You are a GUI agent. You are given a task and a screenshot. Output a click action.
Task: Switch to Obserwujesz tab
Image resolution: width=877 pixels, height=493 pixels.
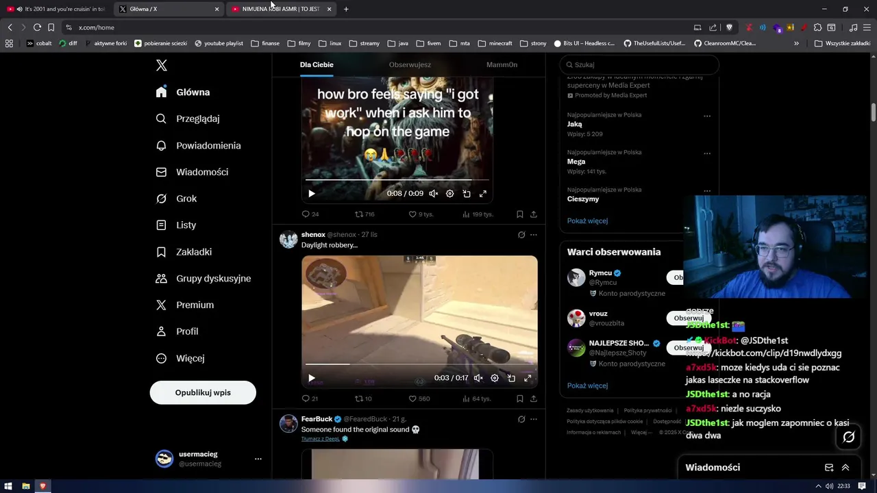(410, 64)
